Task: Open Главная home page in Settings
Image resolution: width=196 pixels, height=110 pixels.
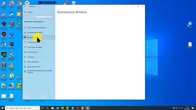Action: (x=30, y=12)
